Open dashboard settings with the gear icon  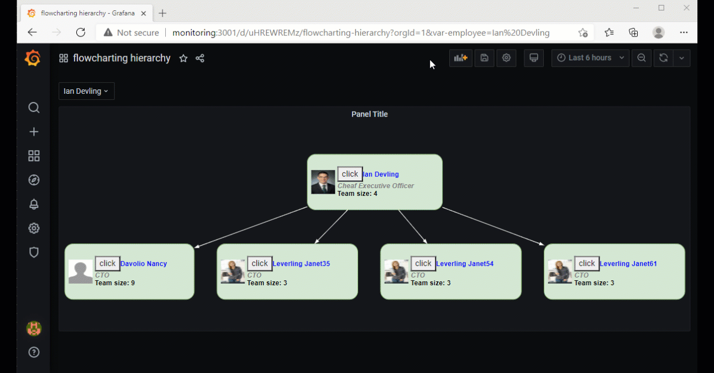tap(506, 58)
